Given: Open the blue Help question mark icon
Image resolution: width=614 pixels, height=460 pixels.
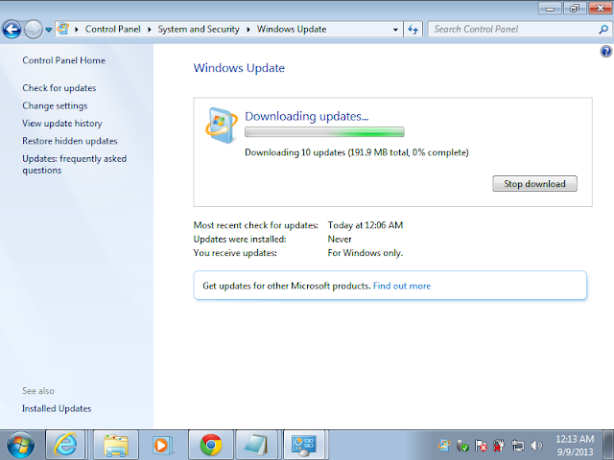Looking at the screenshot, I should click(606, 52).
